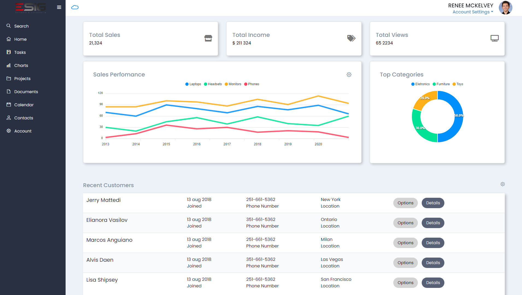
Task: Hide Furniture category in donut legend
Action: [x=441, y=84]
